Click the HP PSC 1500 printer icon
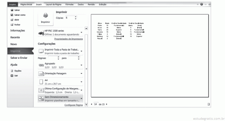This screenshot has width=225, height=121. 41,33
